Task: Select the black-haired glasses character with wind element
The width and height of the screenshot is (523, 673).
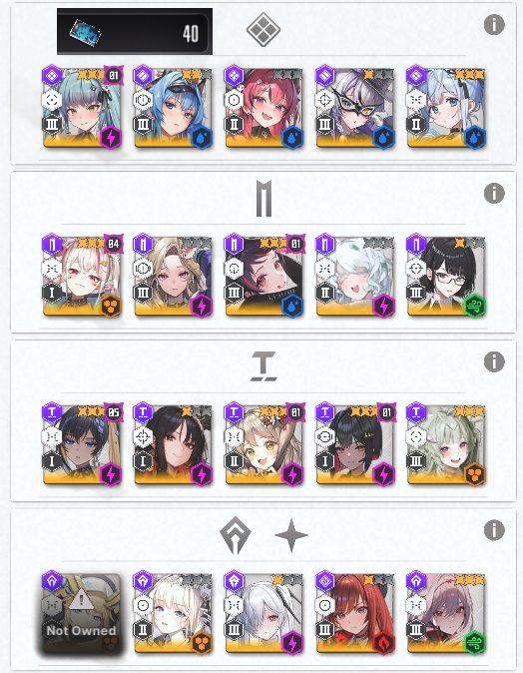Action: (x=446, y=276)
